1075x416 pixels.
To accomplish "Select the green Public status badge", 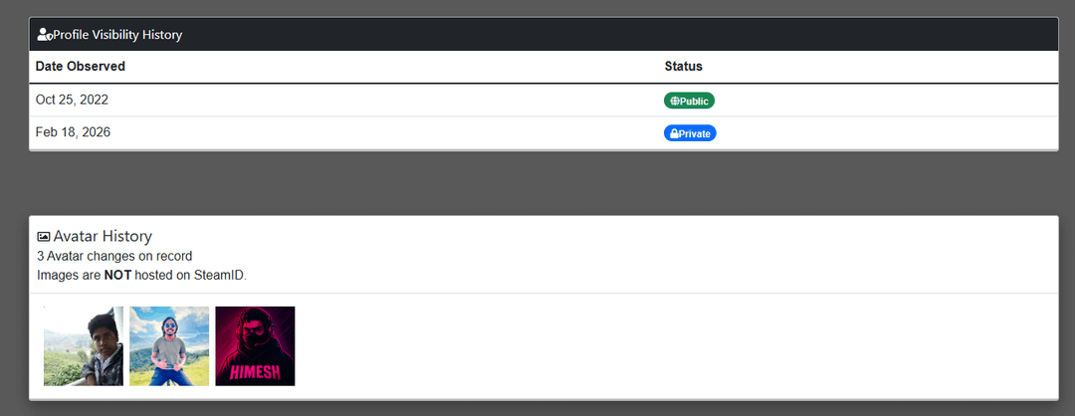I will click(689, 101).
